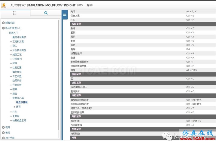
Task: Select the 保存方案 row text
Action: point(75,16)
